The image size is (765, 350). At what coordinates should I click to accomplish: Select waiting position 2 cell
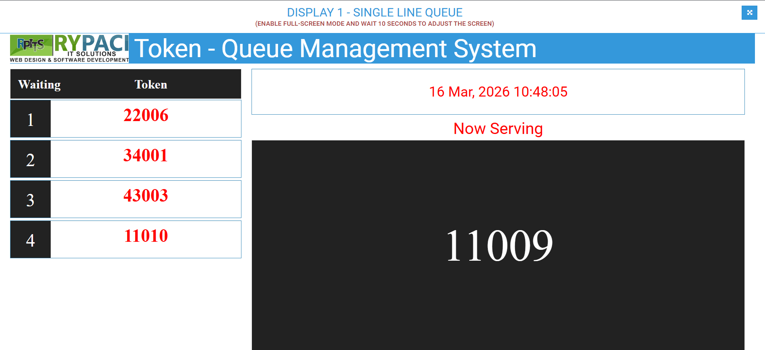pos(31,160)
